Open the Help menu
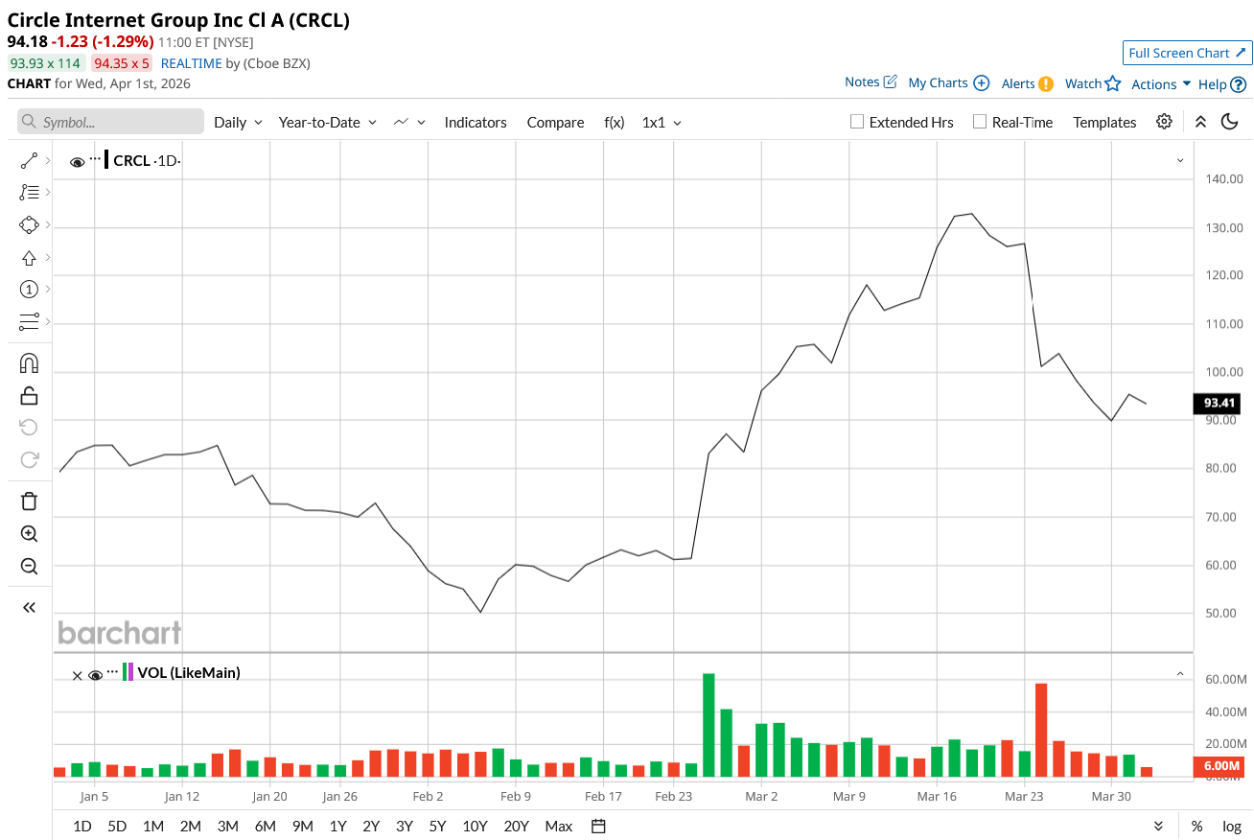The height and width of the screenshot is (840, 1254). click(x=1222, y=84)
